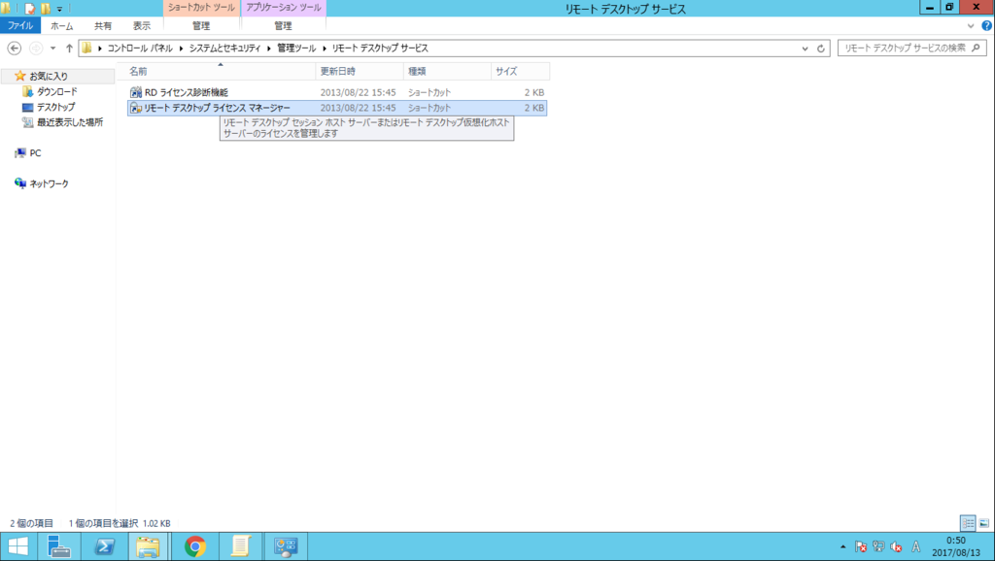Navigate to システムとセキュリティ breadcrumb
This screenshot has height=561, width=995.
coord(224,49)
